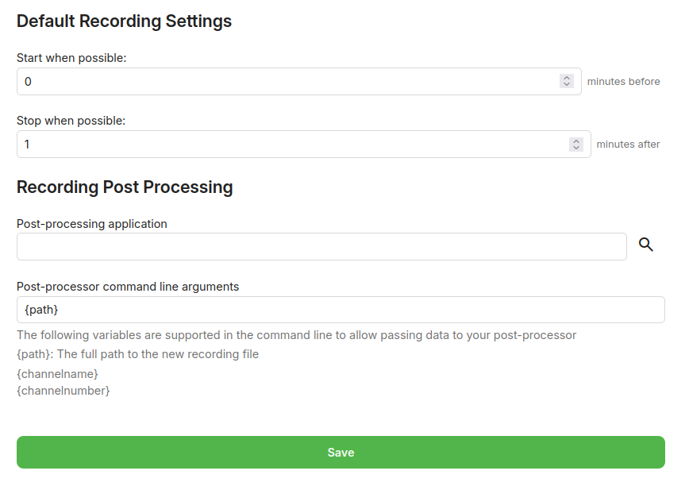689x486 pixels.
Task: Decrement the 'Stop when possible' minutes value
Action: (576, 148)
